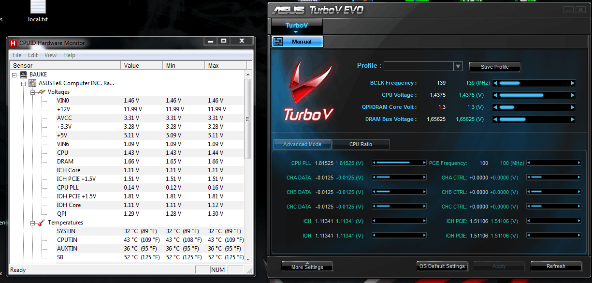Click CPU PLL right arrow

pos(424,163)
